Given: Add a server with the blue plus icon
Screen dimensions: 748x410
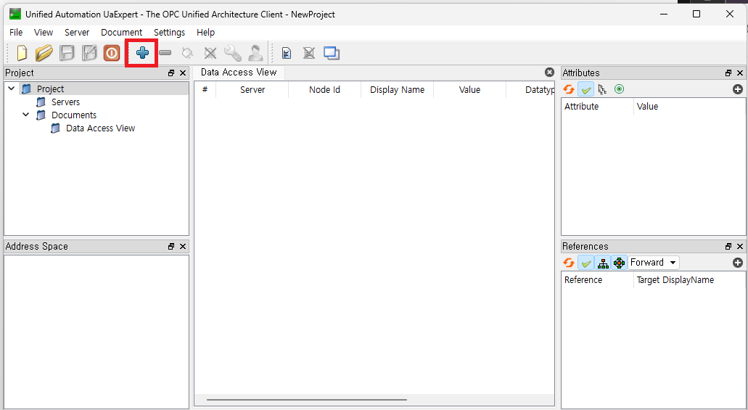Looking at the screenshot, I should [142, 53].
